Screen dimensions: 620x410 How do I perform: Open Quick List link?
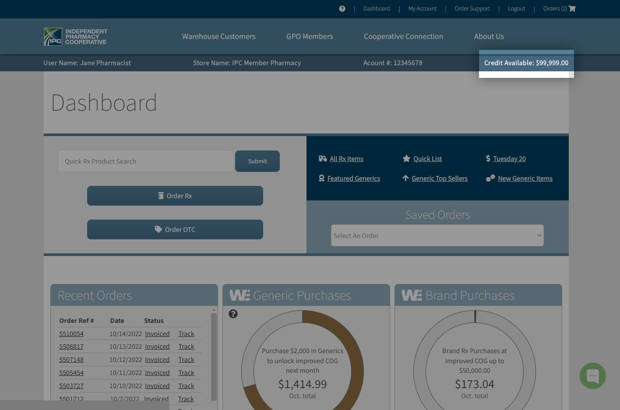428,159
